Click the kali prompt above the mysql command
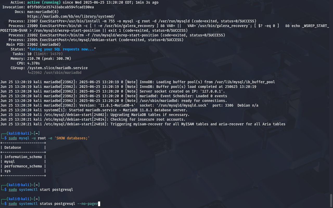 [x=20, y=133]
